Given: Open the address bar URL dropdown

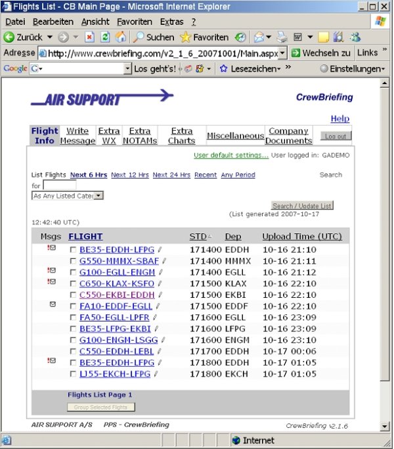Looking at the screenshot, I should [x=282, y=53].
